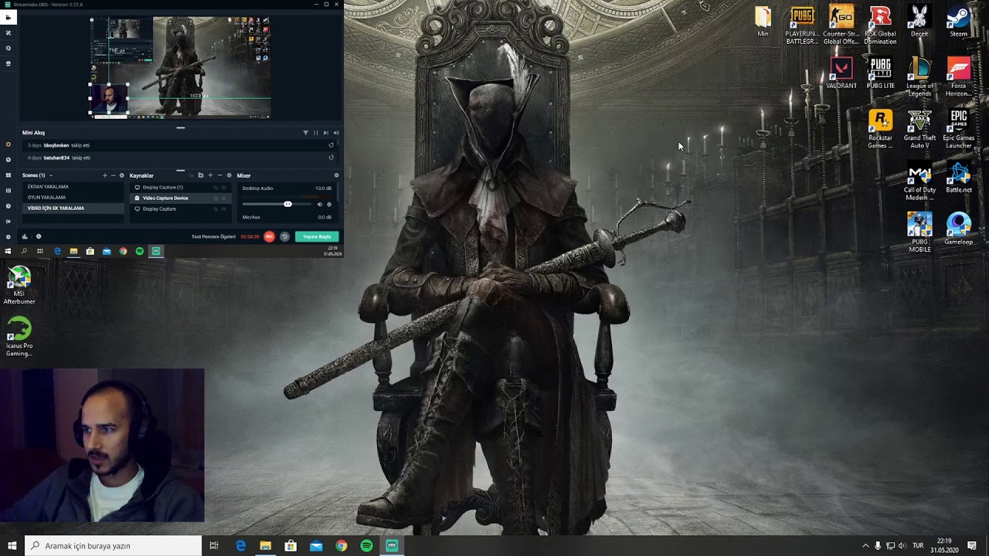Replay the batuhan834 follow alert
Screen dimensions: 989x556
331,158
